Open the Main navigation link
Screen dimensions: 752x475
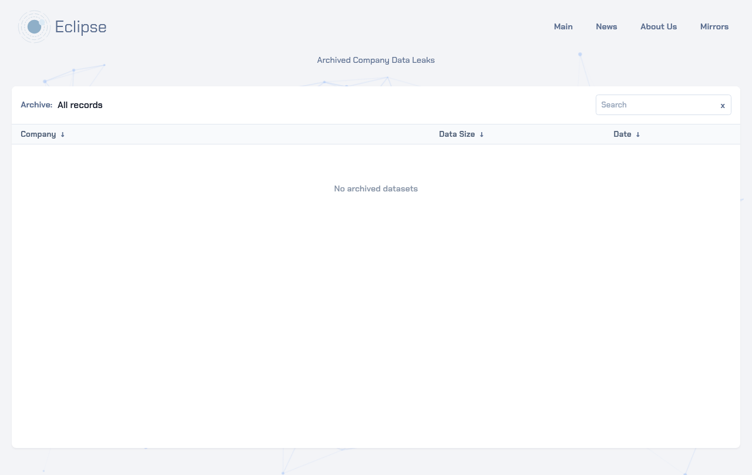point(563,26)
